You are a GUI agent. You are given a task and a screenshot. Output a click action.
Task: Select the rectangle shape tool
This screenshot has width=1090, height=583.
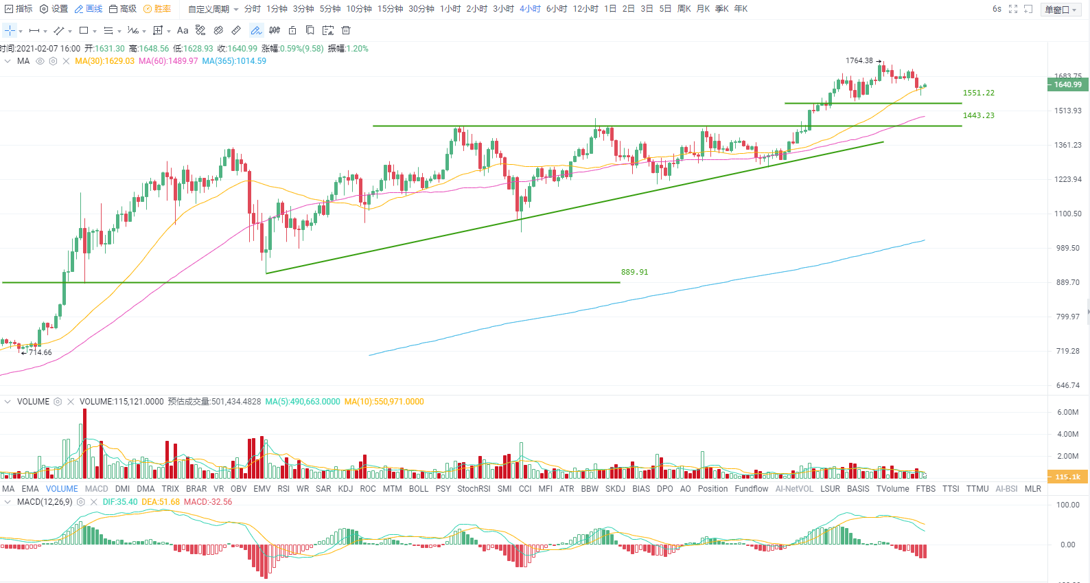pos(84,30)
